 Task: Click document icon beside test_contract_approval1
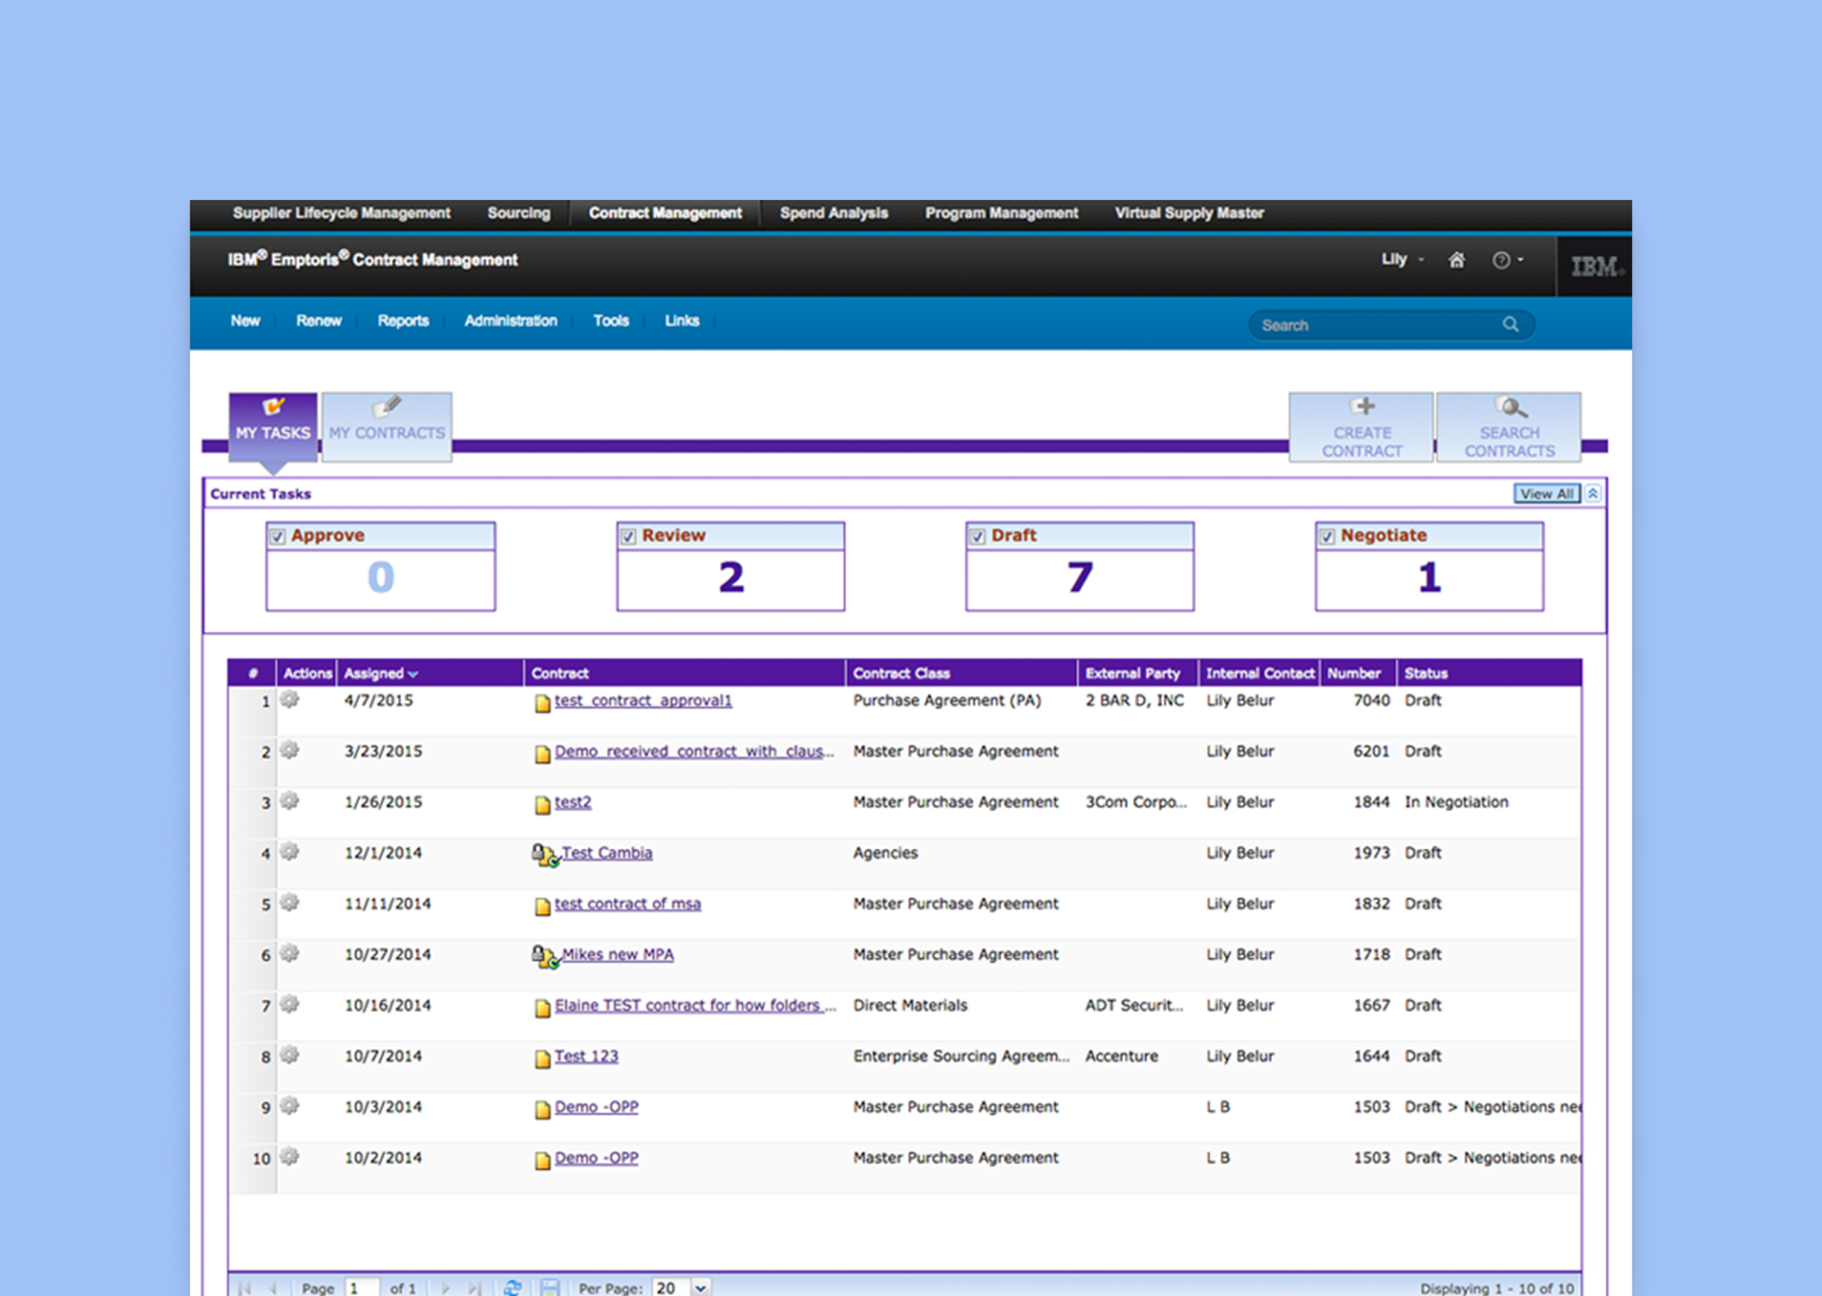tap(542, 703)
